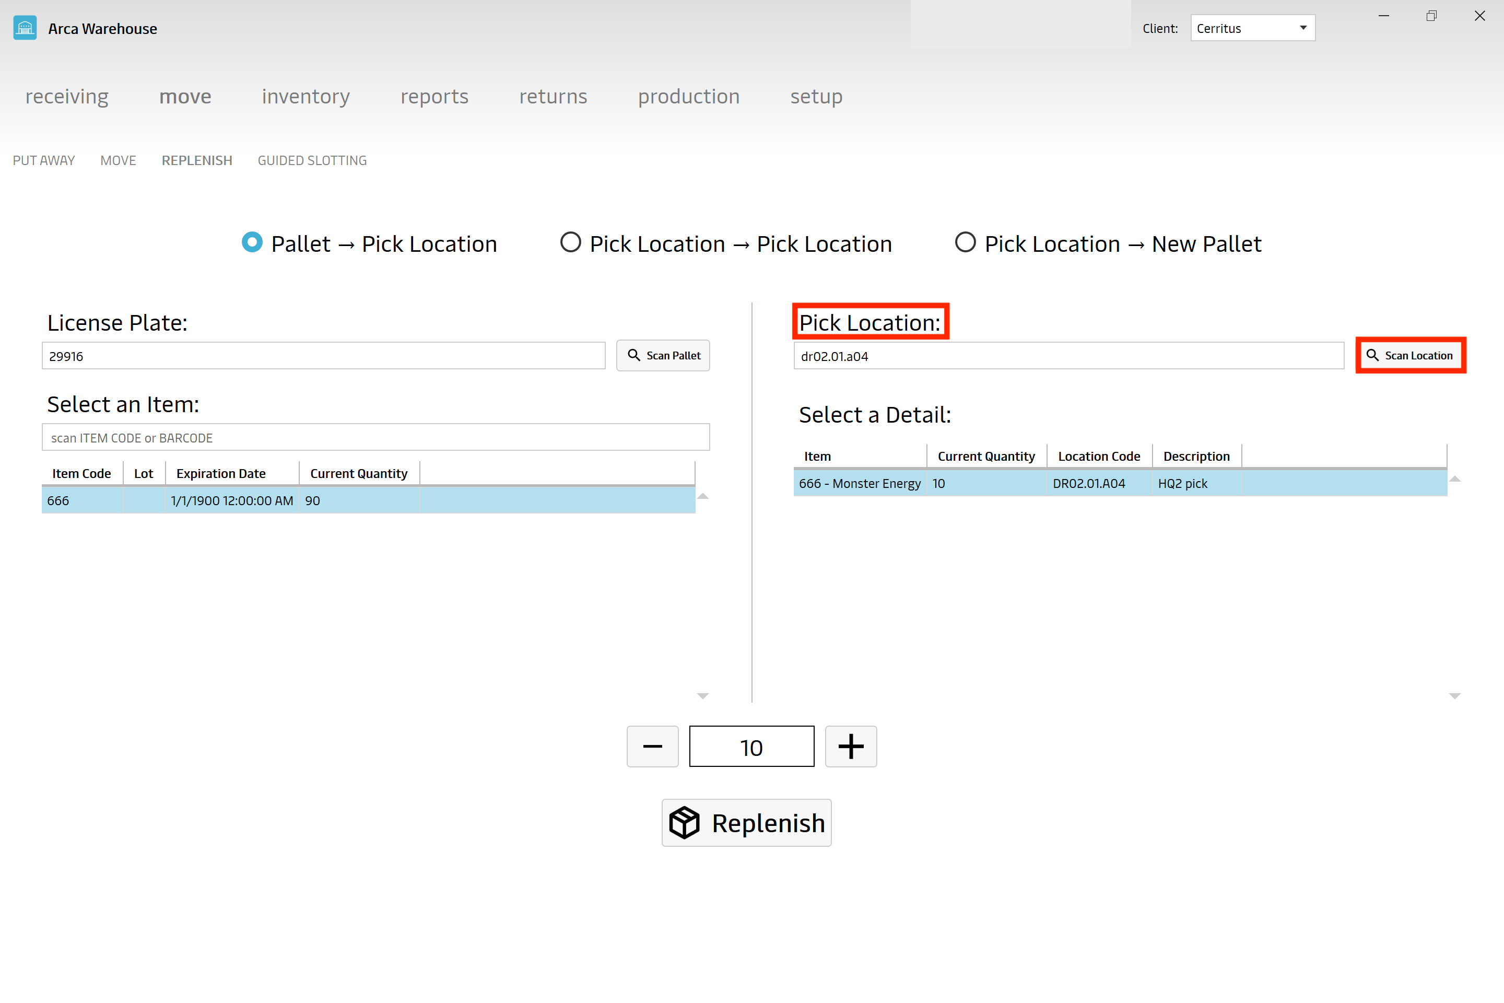Select the 666 - Monster Energy detail row
The width and height of the screenshot is (1504, 1003).
coord(1120,483)
